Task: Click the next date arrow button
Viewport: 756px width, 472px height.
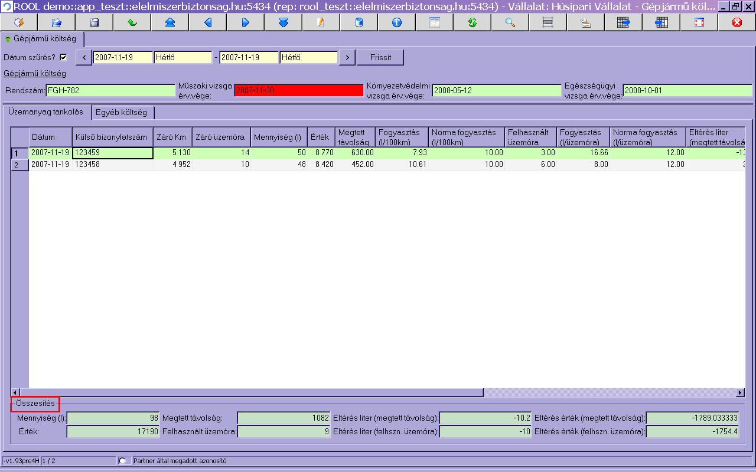Action: coord(347,57)
